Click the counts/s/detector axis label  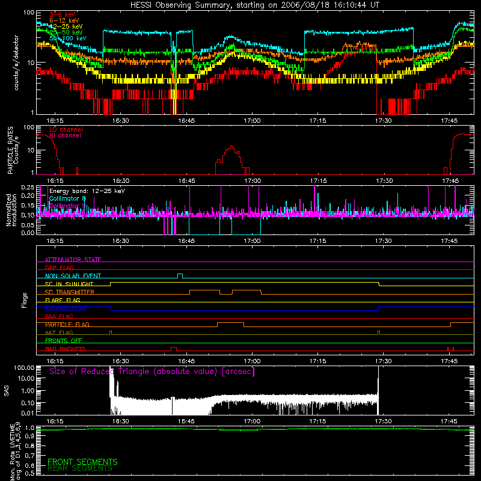[x=16, y=63]
